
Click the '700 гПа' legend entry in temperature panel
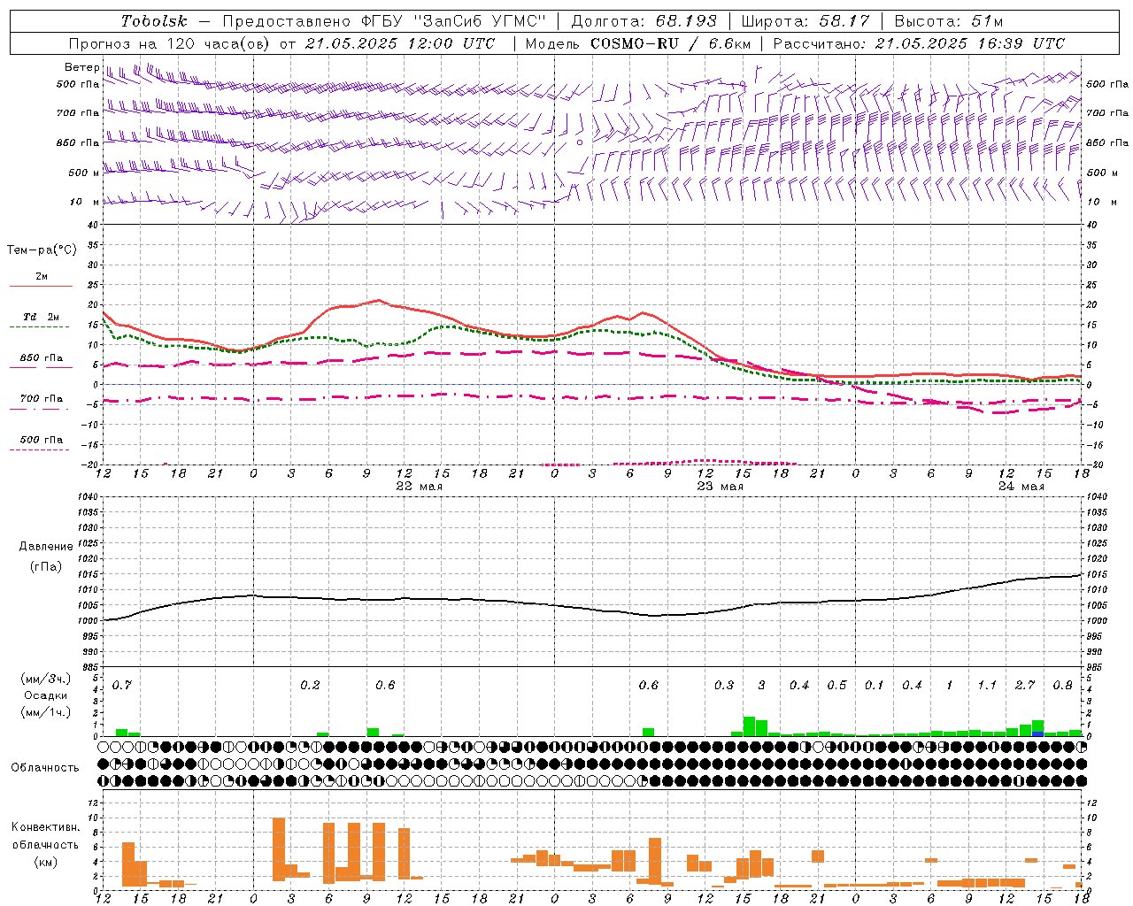42,399
